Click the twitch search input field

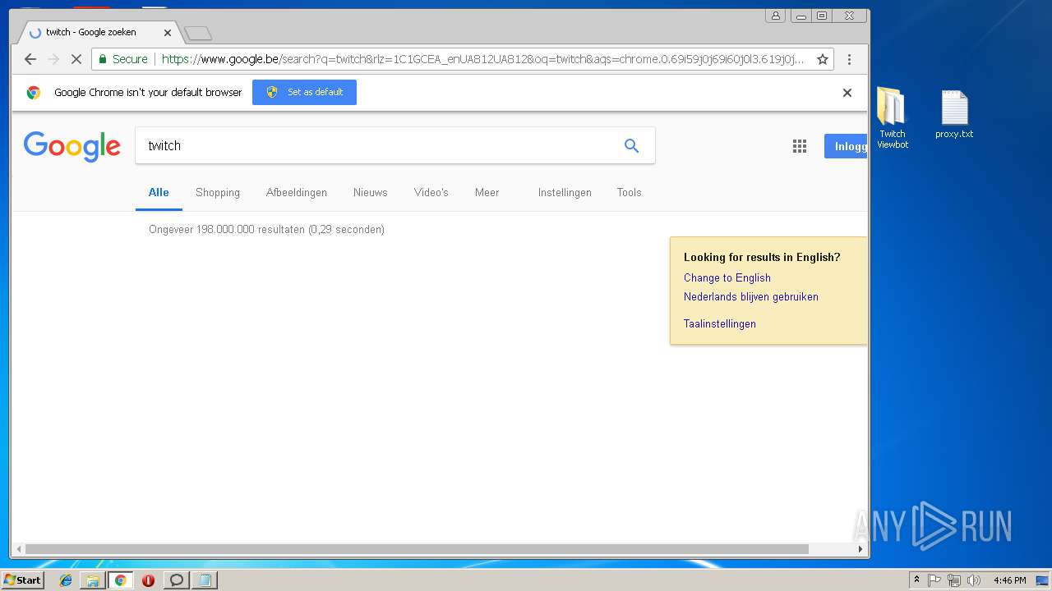pyautogui.click(x=374, y=145)
